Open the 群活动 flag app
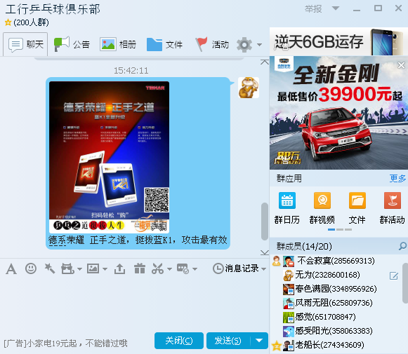This screenshot has width=408, height=354. [393, 200]
